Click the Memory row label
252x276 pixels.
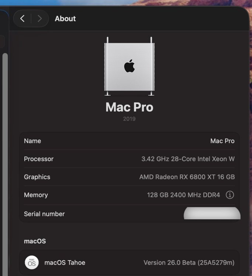pos(36,195)
